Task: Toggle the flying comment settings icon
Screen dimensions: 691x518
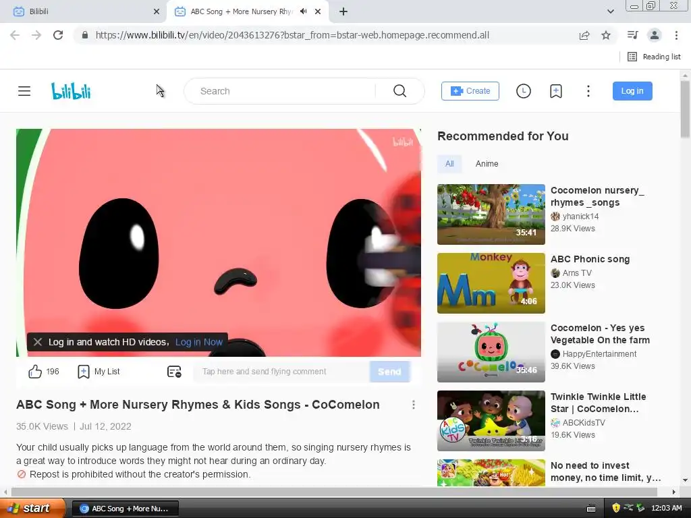Action: [x=174, y=372]
